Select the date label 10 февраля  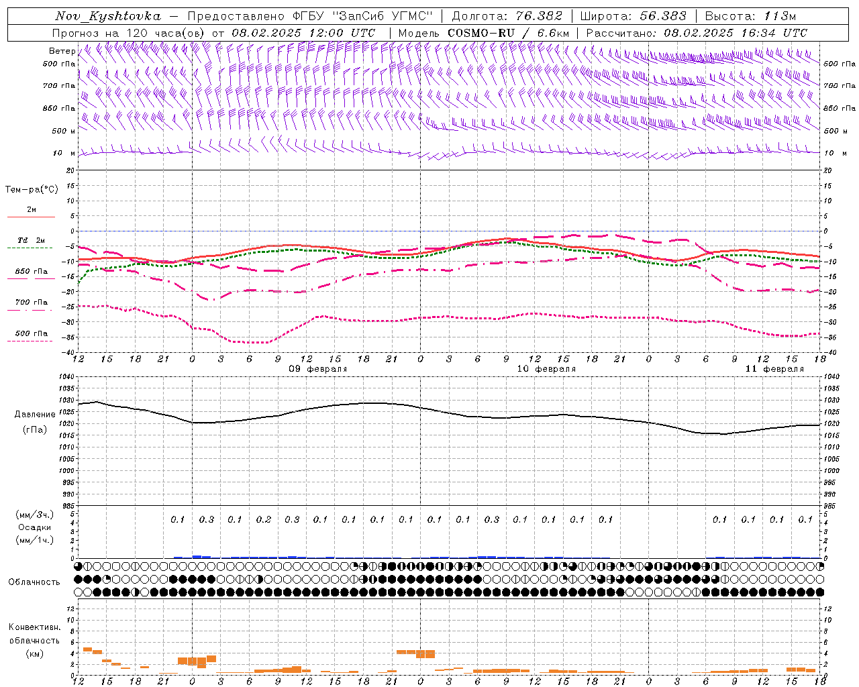pyautogui.click(x=546, y=369)
